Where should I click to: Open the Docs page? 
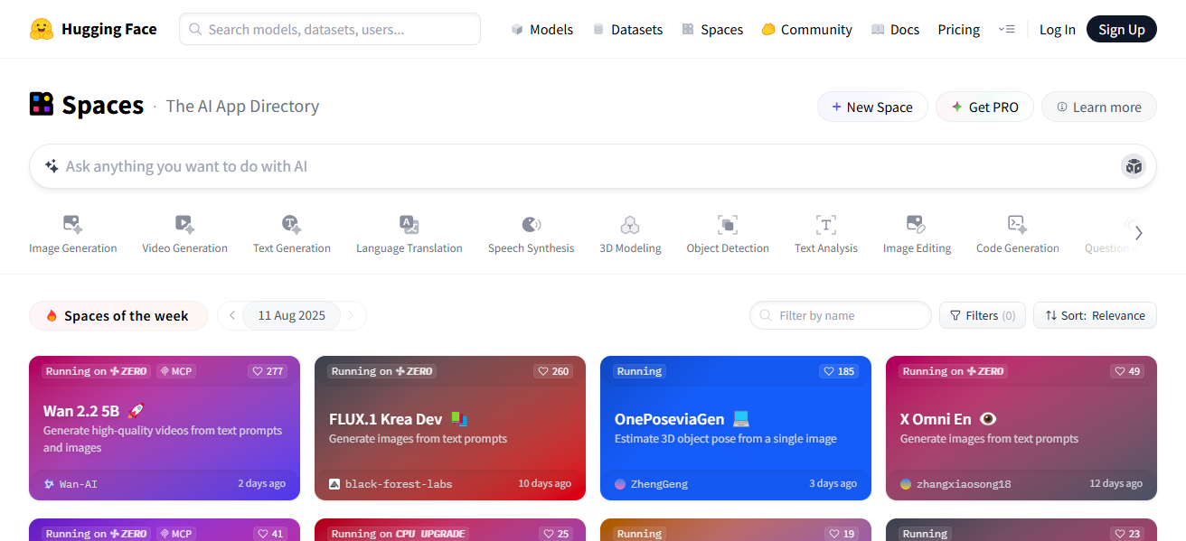[x=895, y=30]
